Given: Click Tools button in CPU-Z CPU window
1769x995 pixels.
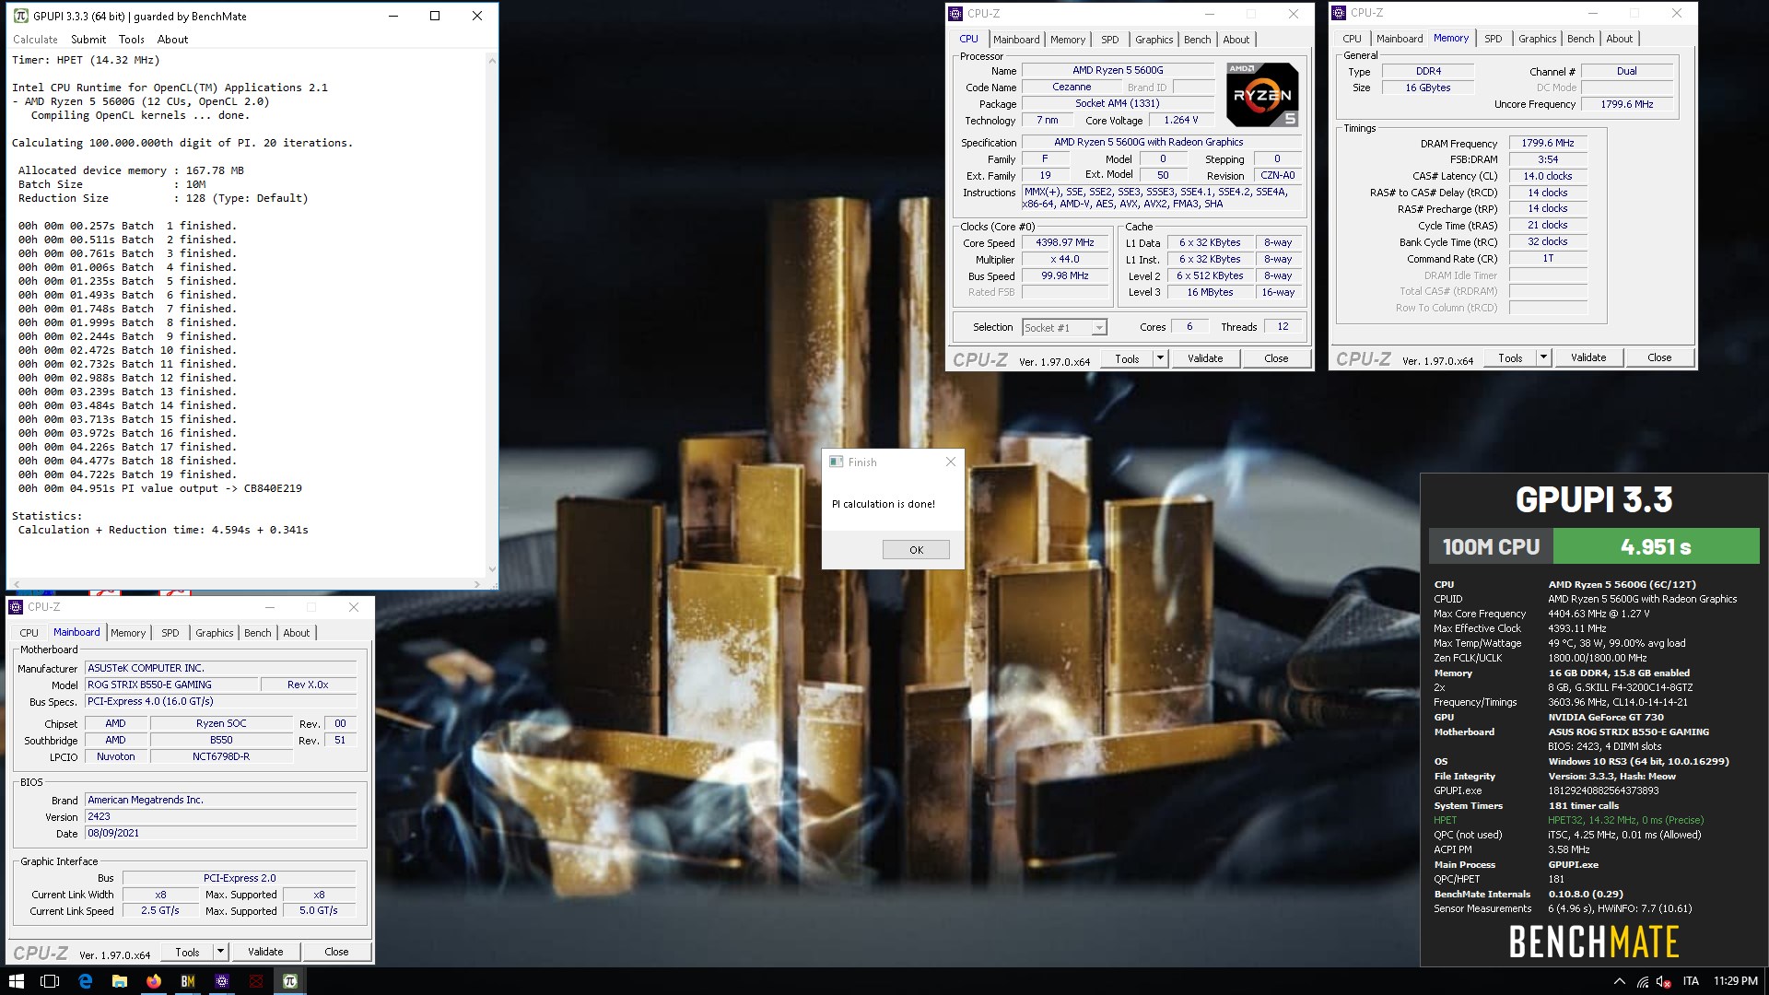Looking at the screenshot, I should tap(1127, 358).
